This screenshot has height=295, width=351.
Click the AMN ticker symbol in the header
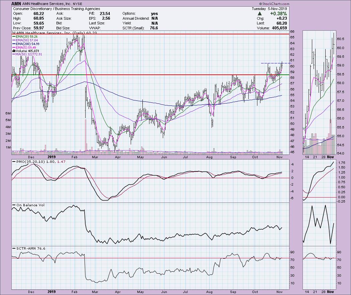click(x=16, y=4)
